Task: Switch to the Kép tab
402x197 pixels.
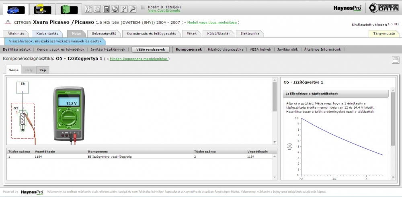Action: [x=43, y=70]
